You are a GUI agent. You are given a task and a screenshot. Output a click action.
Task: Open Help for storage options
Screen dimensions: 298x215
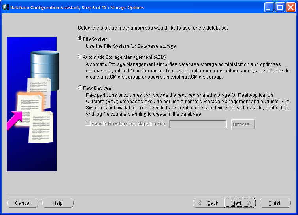tap(58, 203)
